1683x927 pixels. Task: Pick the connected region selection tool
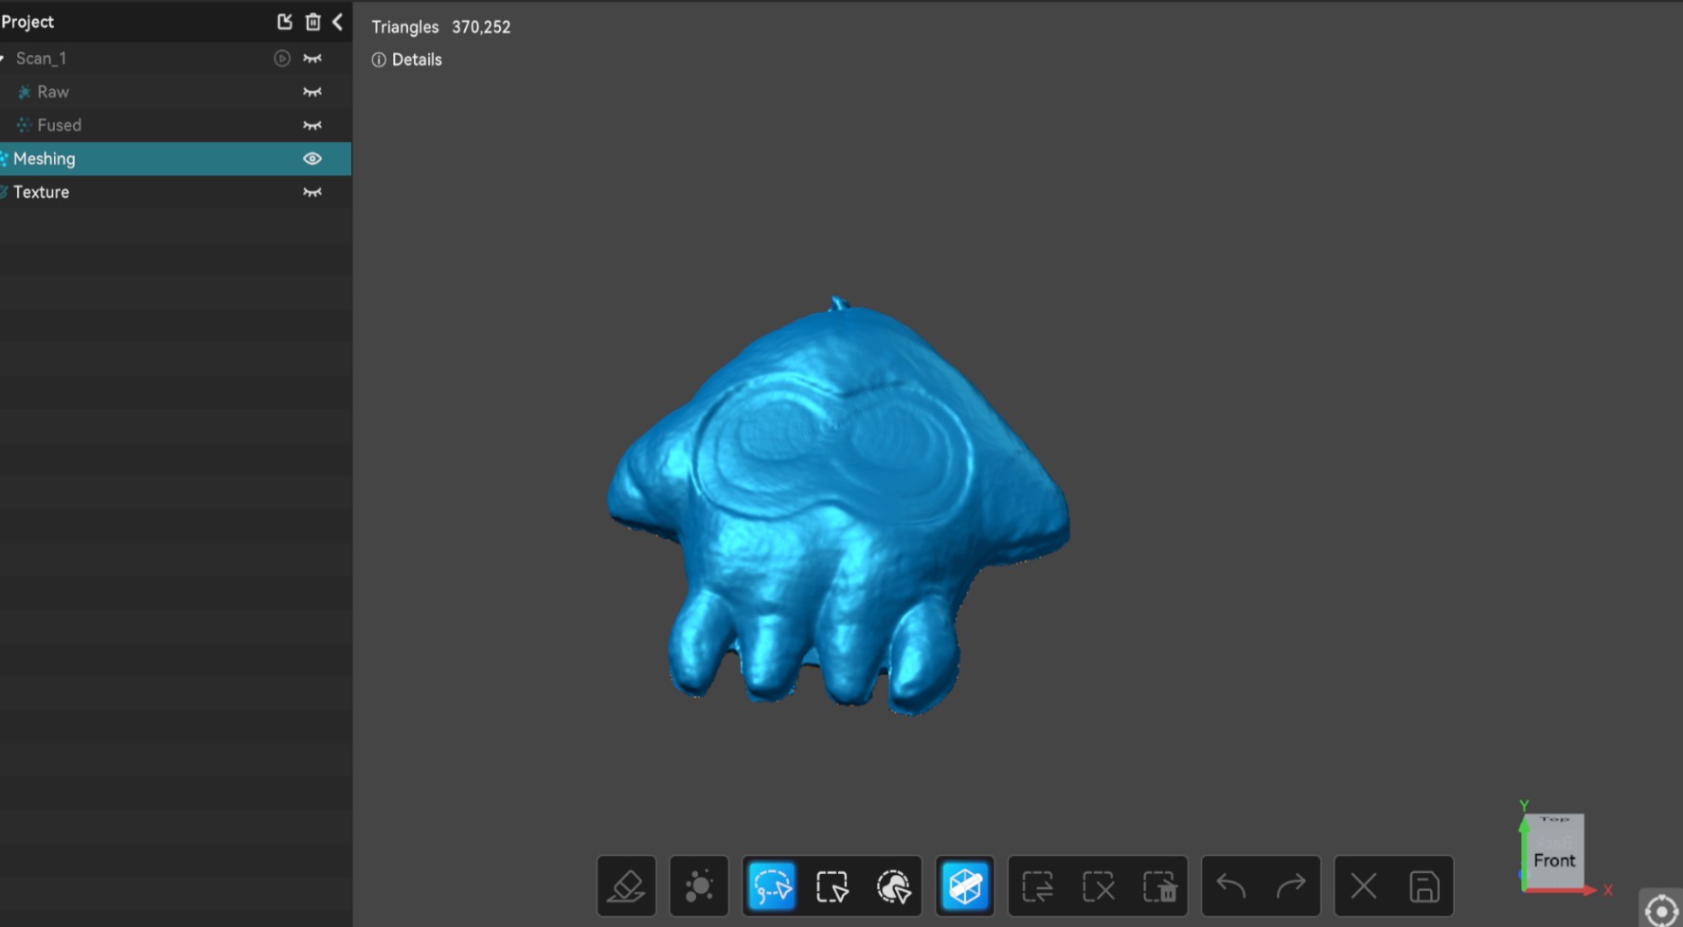point(893,886)
